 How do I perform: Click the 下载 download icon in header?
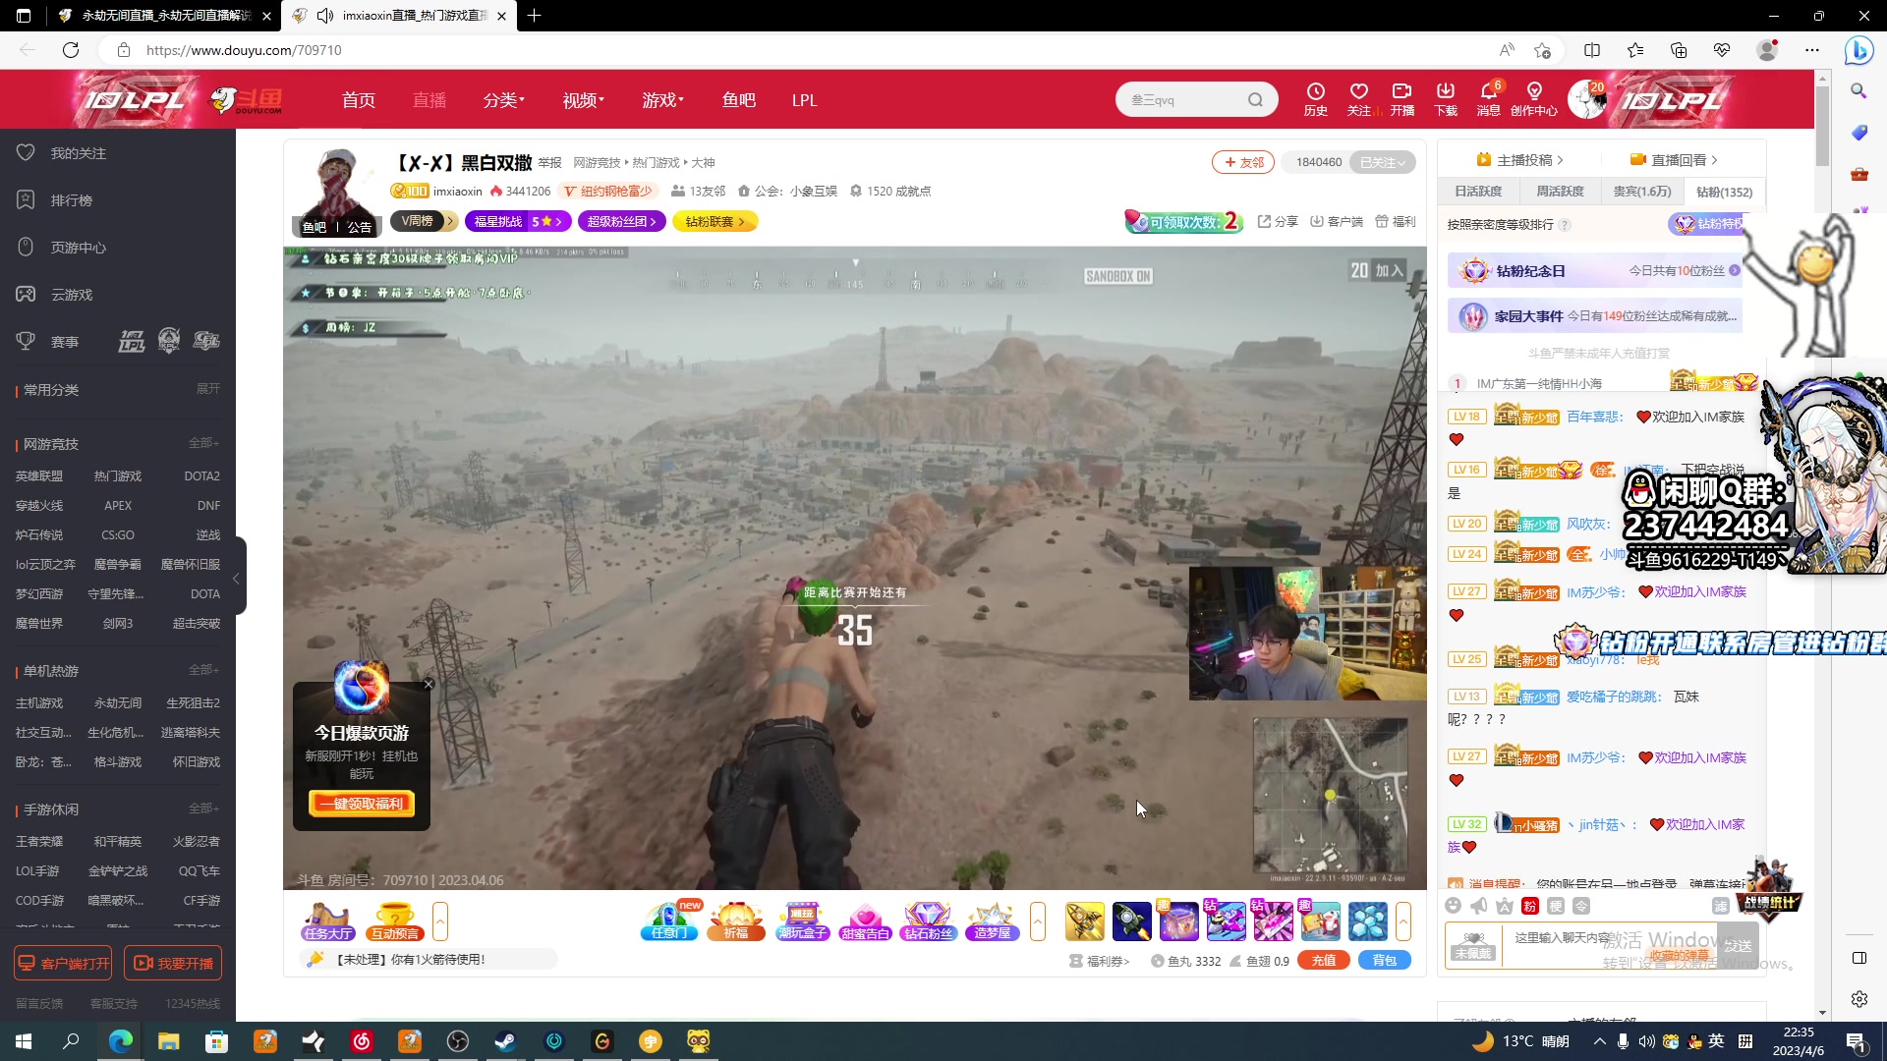tap(1446, 98)
